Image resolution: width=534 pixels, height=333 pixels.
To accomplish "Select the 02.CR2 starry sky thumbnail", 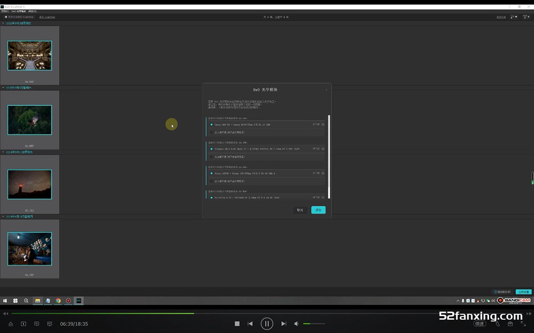I will point(29,184).
